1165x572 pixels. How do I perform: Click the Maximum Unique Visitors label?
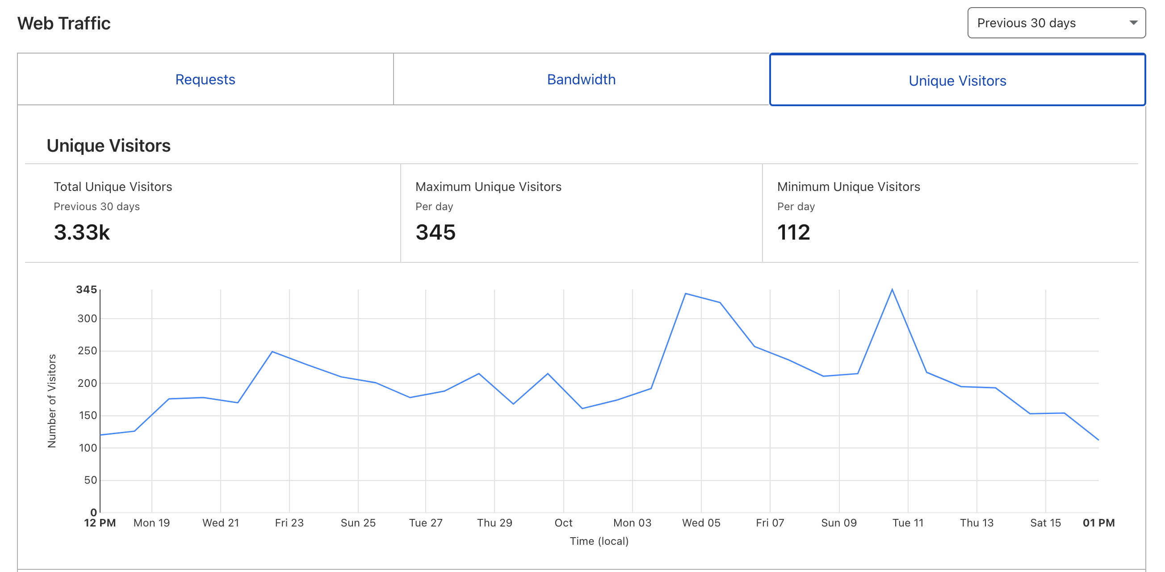click(x=488, y=187)
